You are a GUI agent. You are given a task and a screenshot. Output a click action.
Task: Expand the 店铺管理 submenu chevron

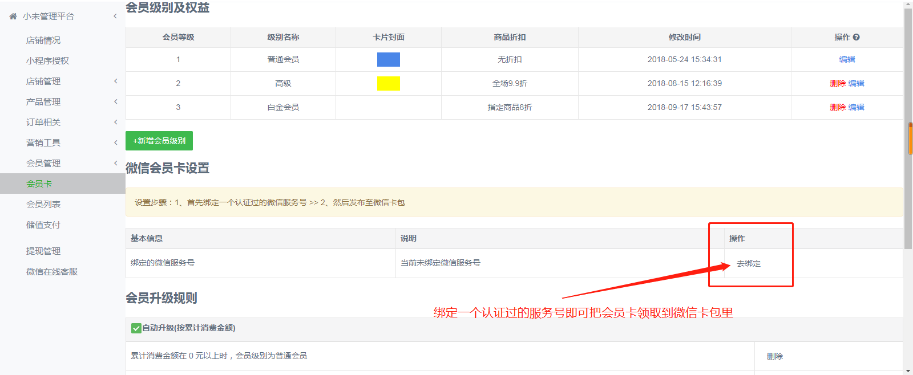tap(115, 81)
